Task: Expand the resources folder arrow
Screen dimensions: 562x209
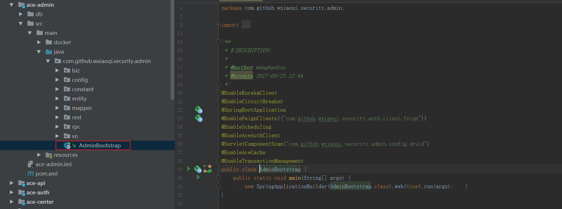Action: point(39,155)
